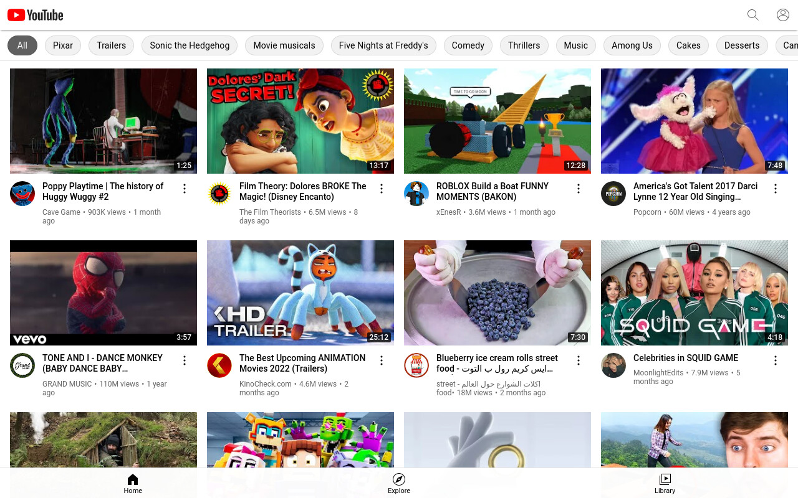Open xEnesR channel avatar
Viewport: 798px width, 498px height.
coord(416,194)
